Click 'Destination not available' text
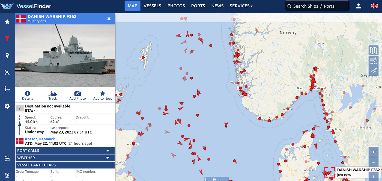The image size is (382, 181). click(48, 106)
